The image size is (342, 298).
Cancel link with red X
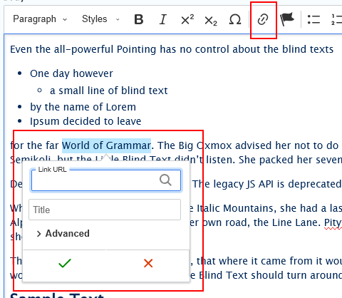[x=148, y=263]
